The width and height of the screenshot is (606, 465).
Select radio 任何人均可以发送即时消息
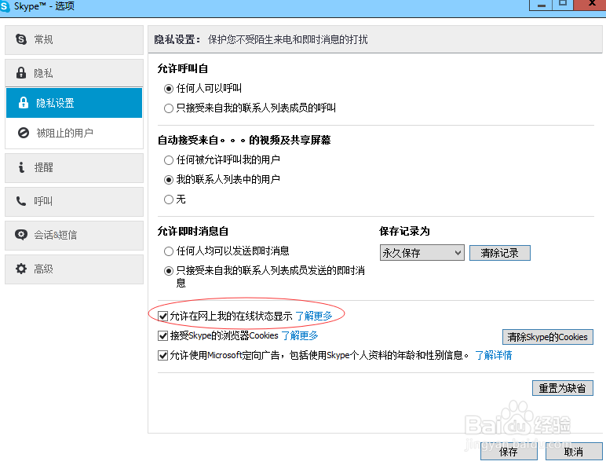[x=169, y=251]
